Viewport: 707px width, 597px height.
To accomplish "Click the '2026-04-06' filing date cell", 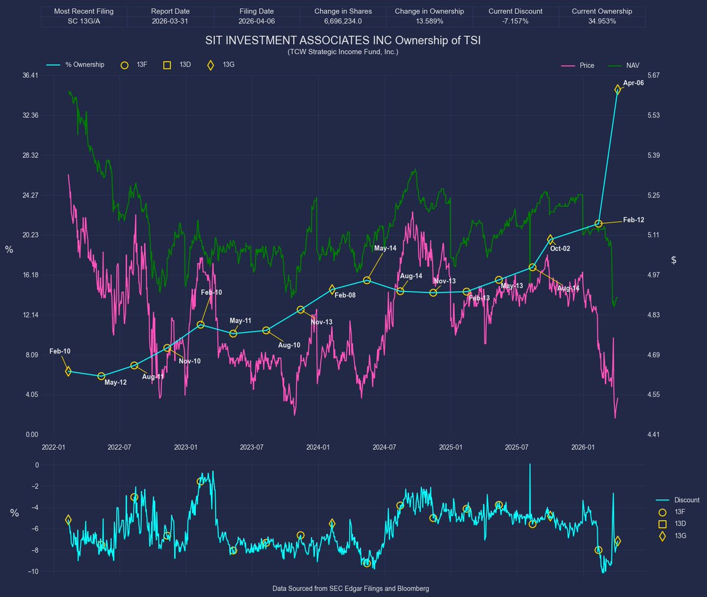I will (x=257, y=21).
